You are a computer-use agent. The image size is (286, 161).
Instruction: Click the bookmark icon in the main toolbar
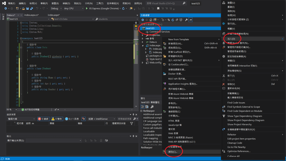[x=158, y=8]
